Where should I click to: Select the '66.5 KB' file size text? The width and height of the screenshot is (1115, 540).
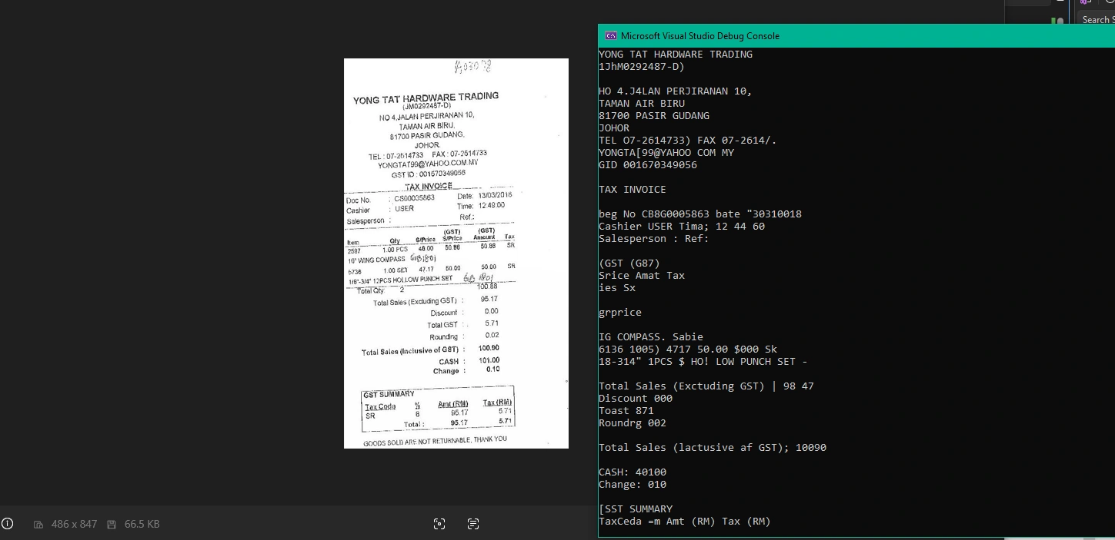pyautogui.click(x=142, y=525)
